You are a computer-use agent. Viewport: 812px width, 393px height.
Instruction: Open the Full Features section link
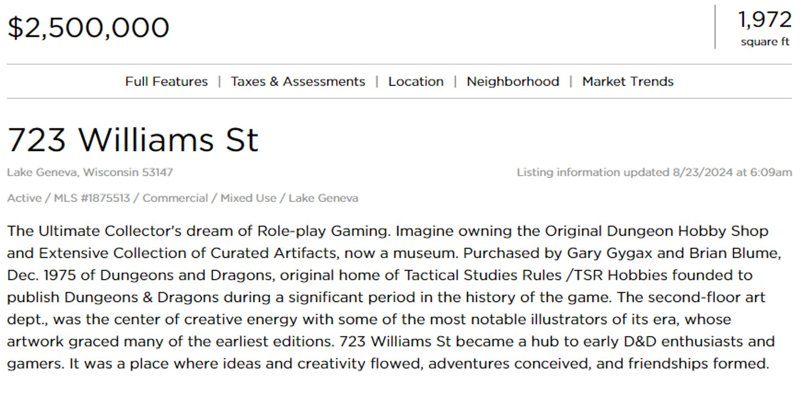166,82
